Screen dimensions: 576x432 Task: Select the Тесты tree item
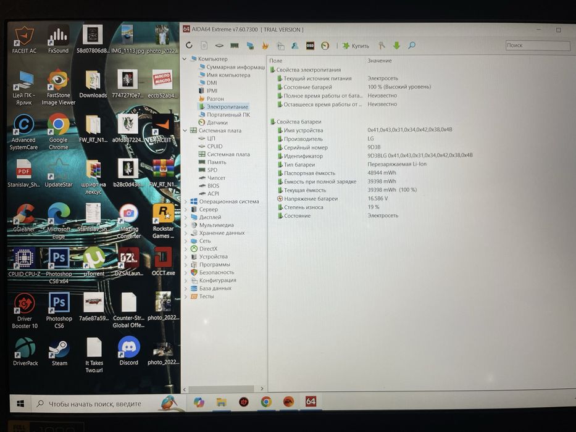coord(202,296)
